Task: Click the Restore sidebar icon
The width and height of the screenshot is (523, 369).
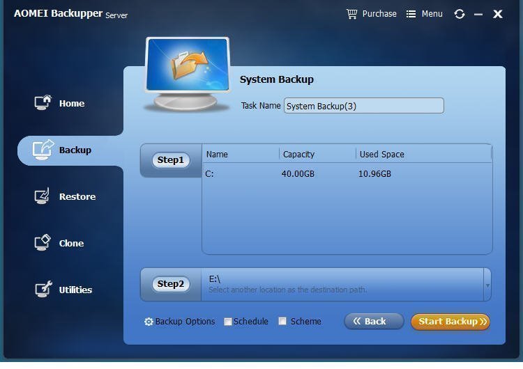Action: point(42,196)
